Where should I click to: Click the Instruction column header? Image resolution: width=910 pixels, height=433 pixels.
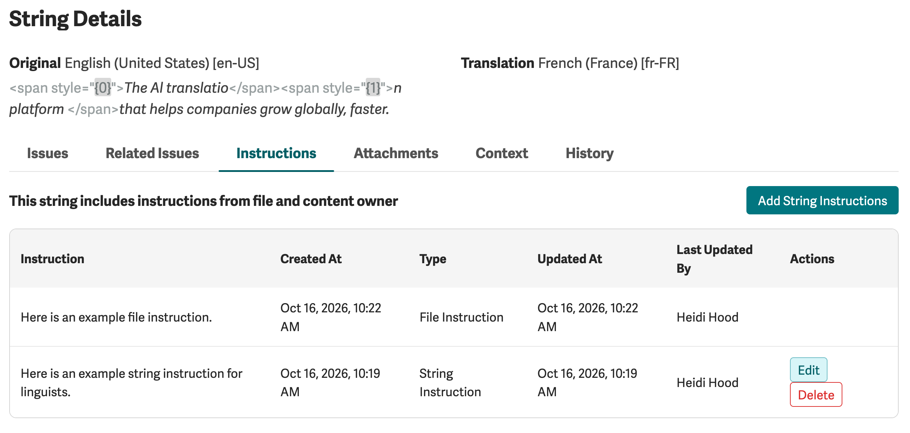click(x=52, y=259)
